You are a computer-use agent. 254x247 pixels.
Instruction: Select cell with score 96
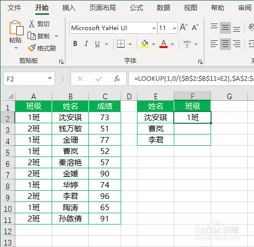click(105, 196)
